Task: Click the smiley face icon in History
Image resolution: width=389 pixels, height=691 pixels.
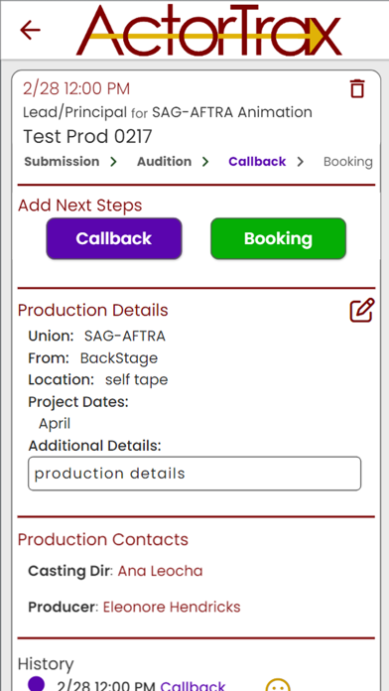Action: click(x=278, y=686)
